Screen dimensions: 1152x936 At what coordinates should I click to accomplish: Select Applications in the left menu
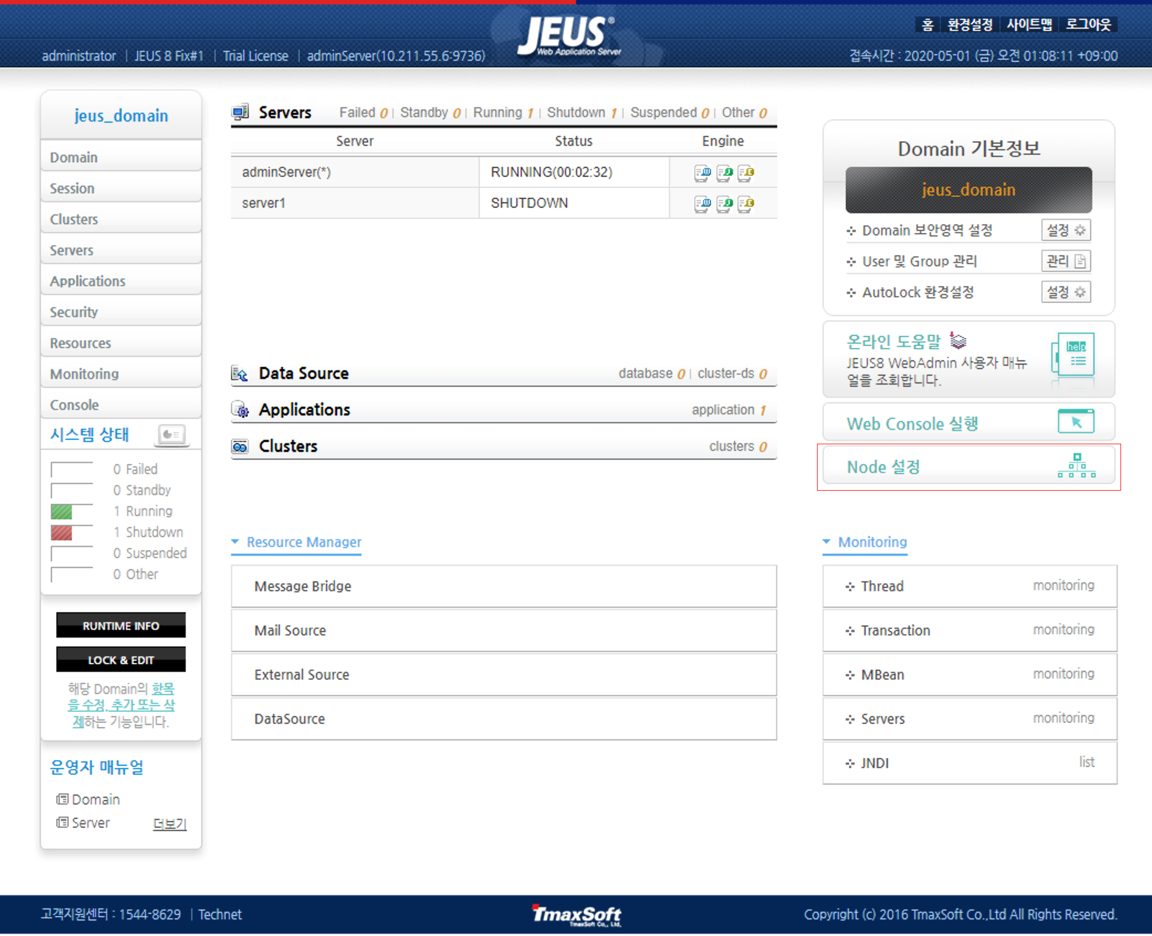pyautogui.click(x=87, y=281)
